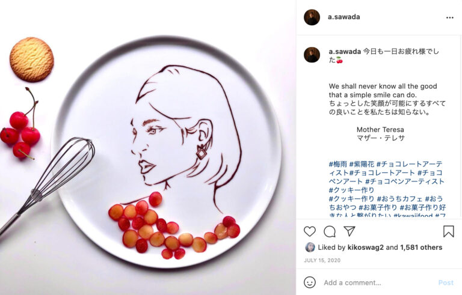Open a.sawada username in post header
Screen dimensions: 462x295
point(344,17)
